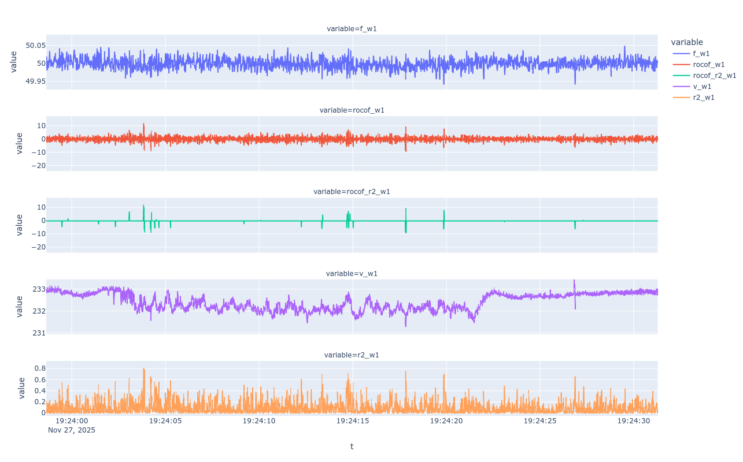This screenshot has height=462, width=743.
Task: Select the "variable=r2_w1" subplot heading
Action: click(352, 355)
